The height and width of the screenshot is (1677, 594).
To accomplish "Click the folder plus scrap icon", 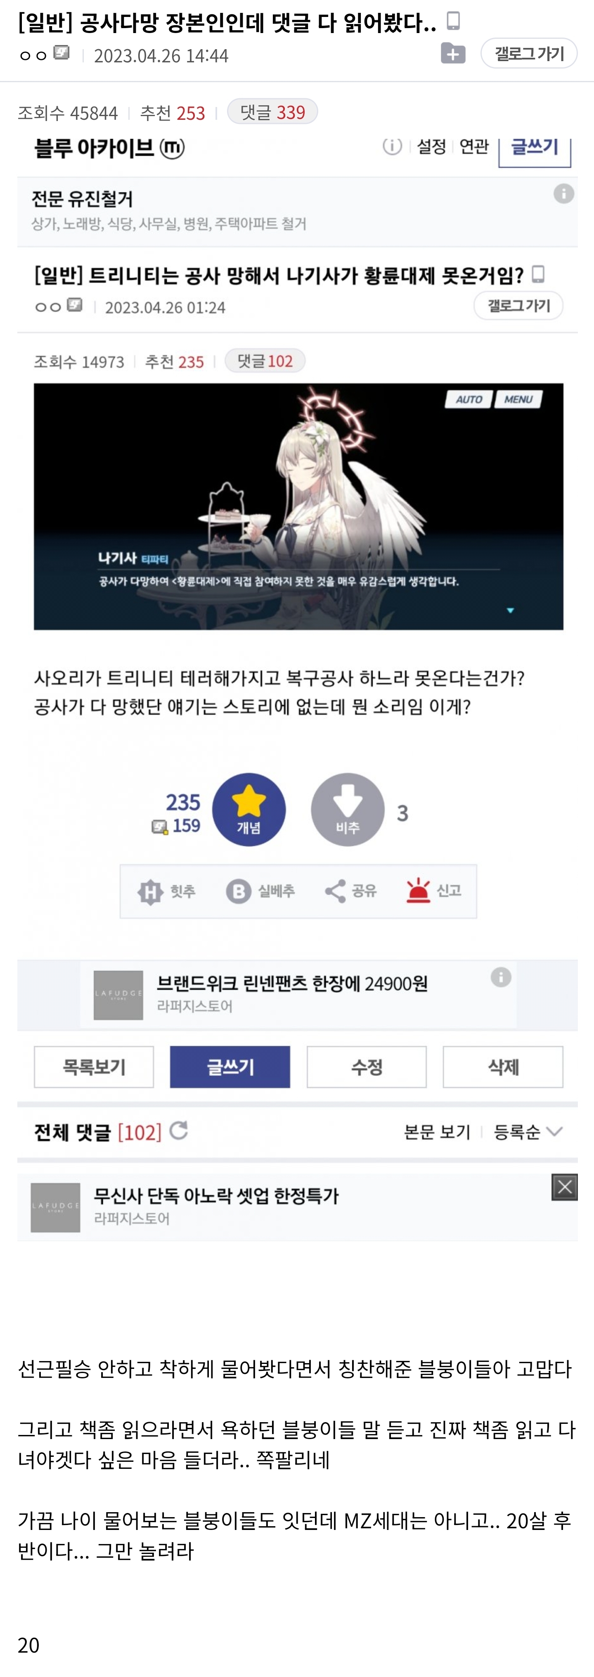I will point(453,53).
